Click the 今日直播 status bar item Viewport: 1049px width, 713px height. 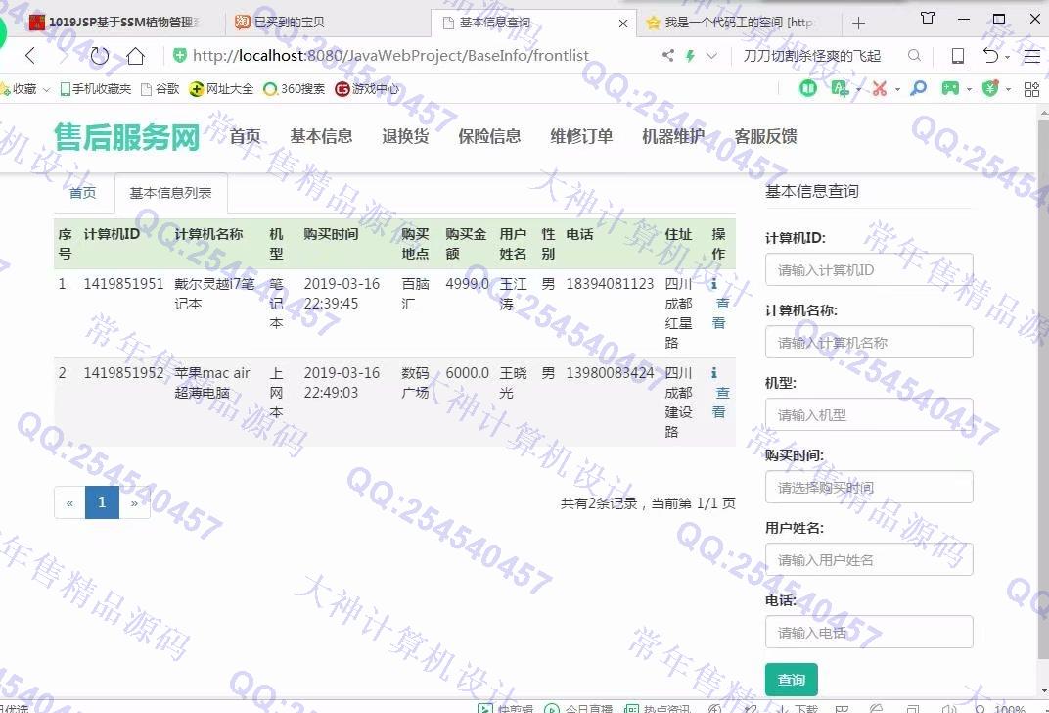click(x=579, y=708)
